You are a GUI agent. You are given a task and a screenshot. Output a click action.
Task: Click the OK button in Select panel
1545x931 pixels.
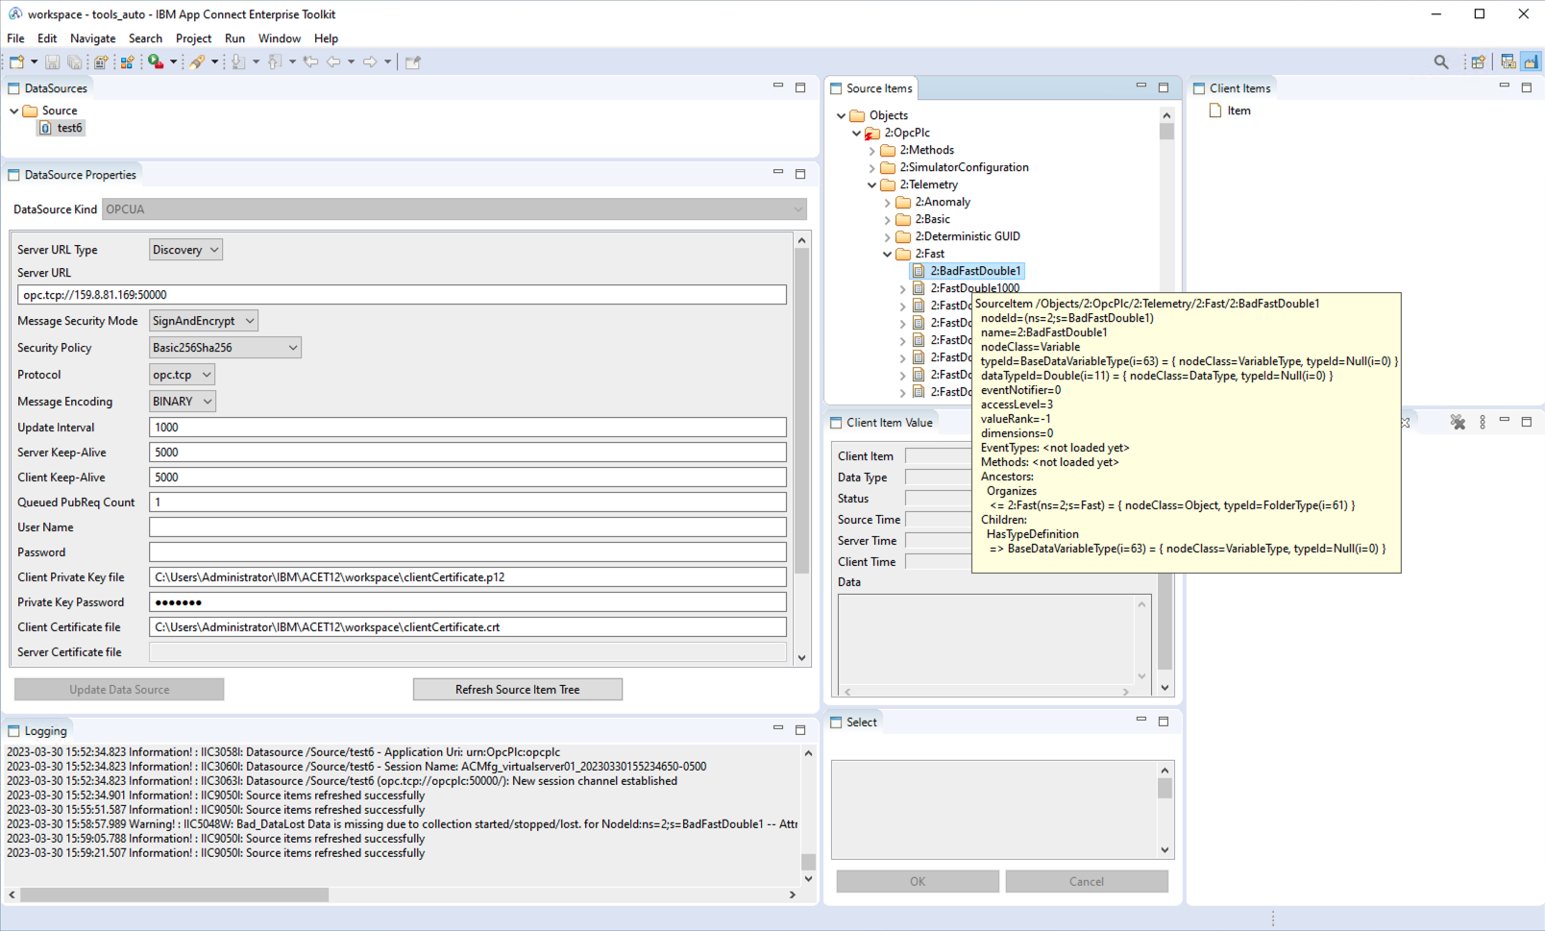pos(918,881)
